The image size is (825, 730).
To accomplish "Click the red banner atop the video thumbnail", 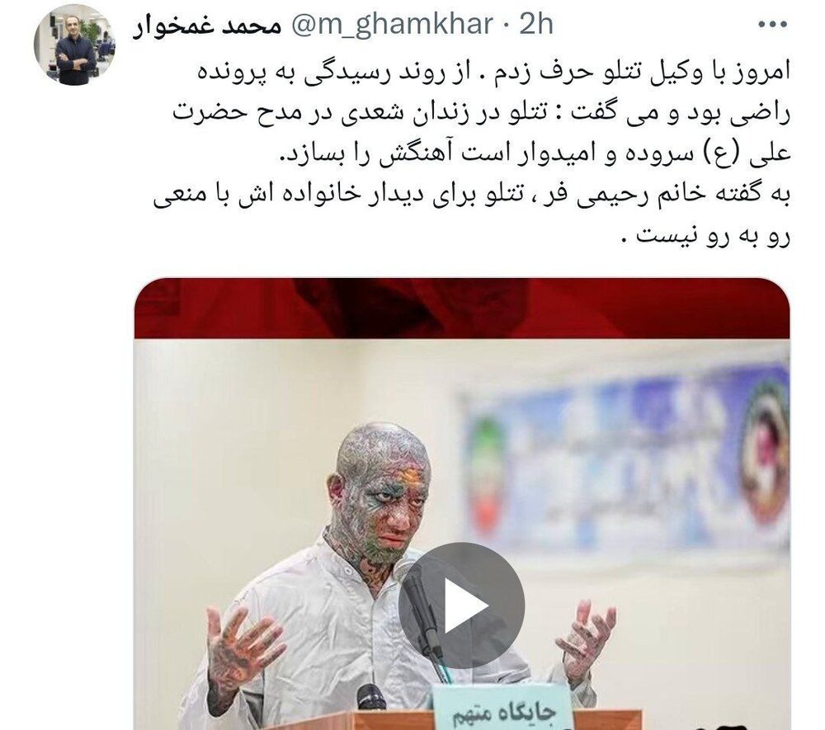I will point(462,308).
